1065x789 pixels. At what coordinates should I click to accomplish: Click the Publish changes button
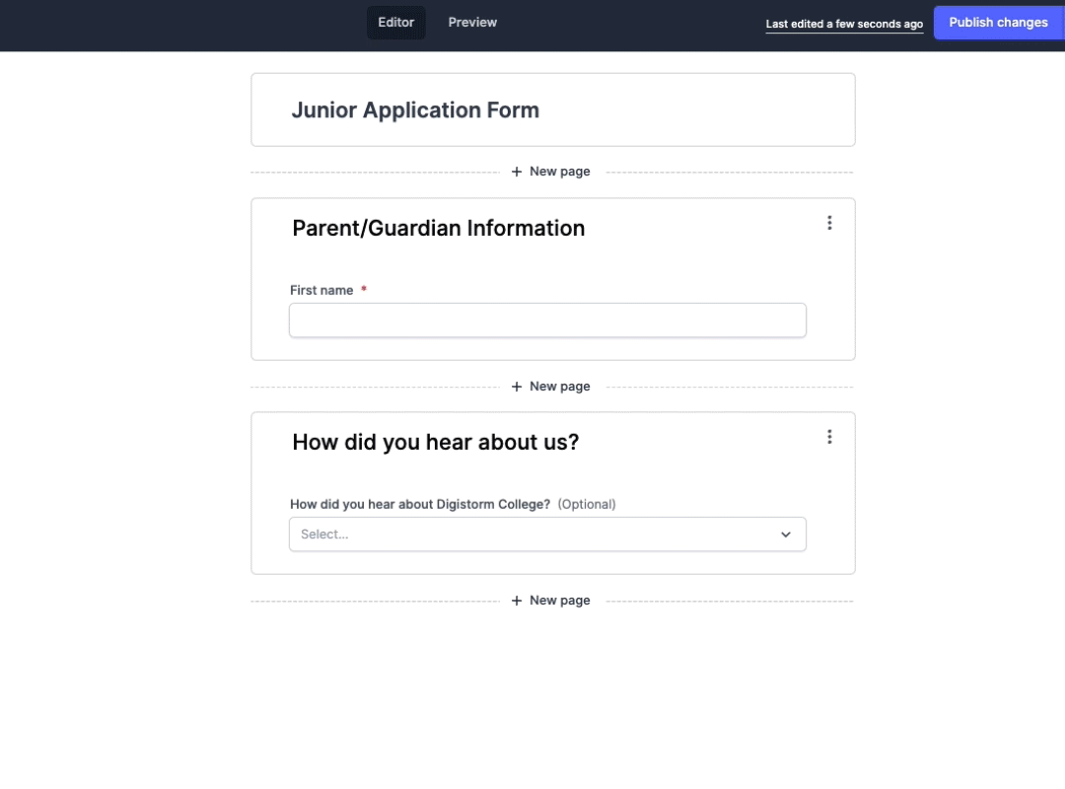click(998, 23)
